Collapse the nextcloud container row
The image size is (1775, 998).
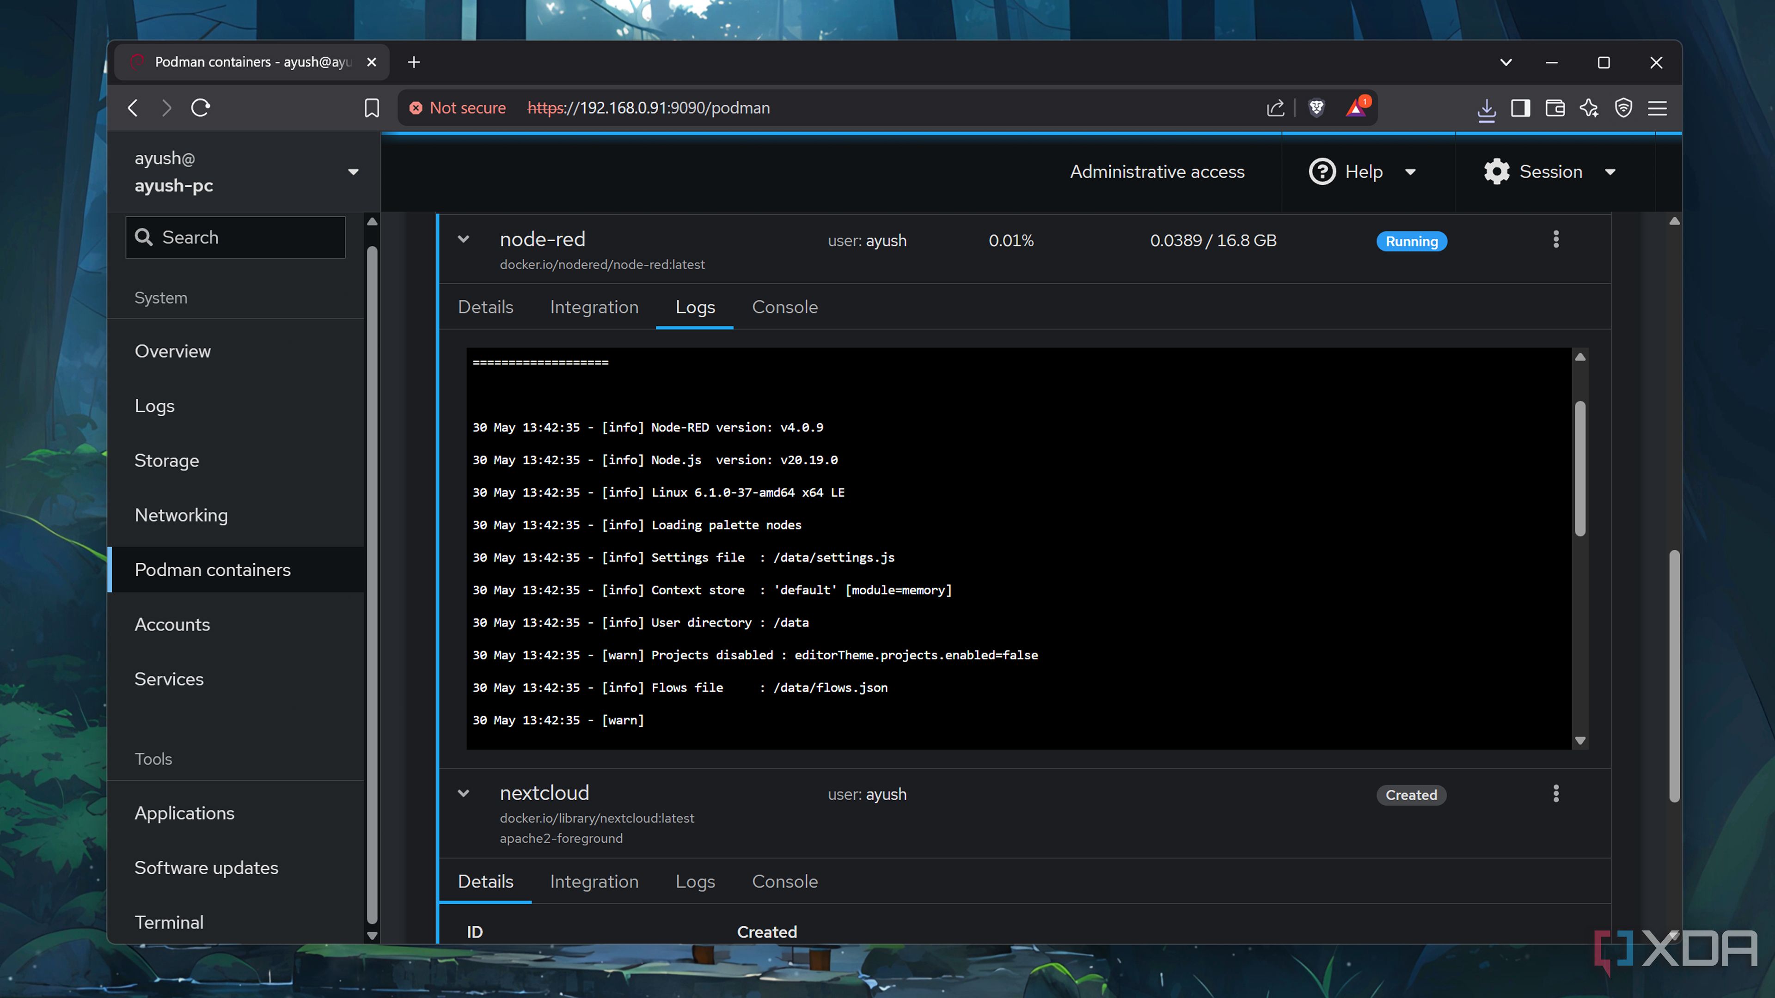464,793
